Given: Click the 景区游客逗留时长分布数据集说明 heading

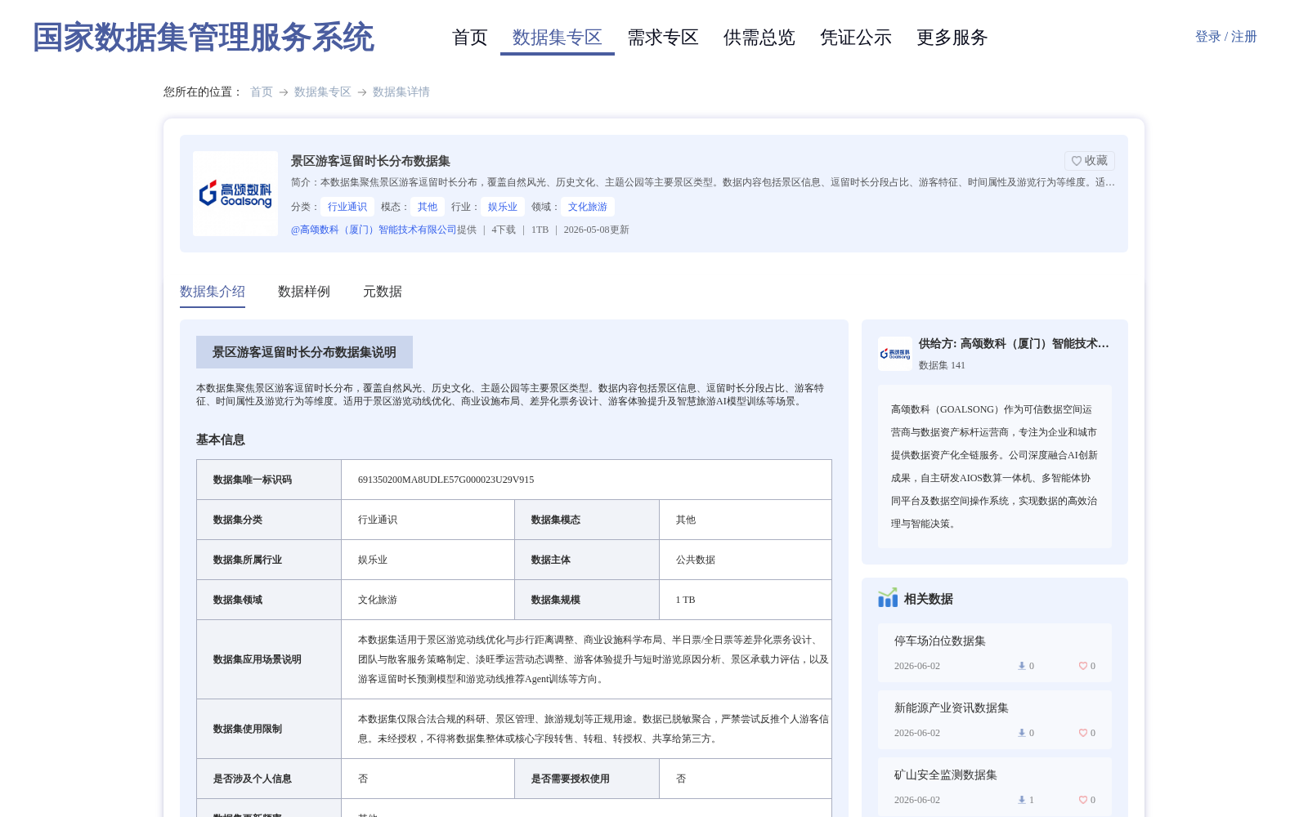Looking at the screenshot, I should 304,352.
